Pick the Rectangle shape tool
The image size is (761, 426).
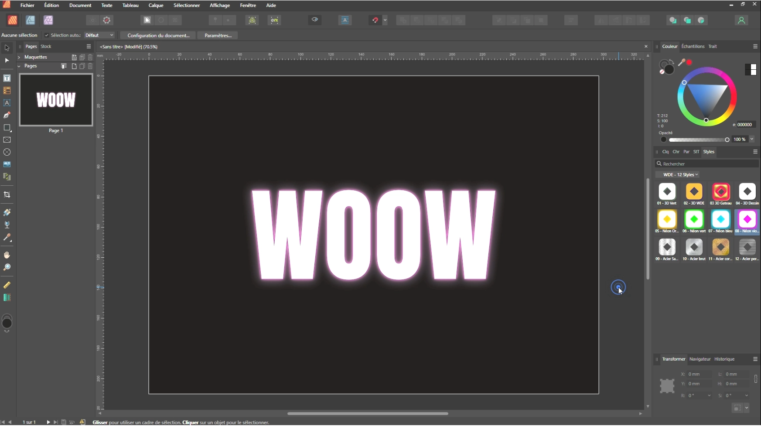pyautogui.click(x=7, y=128)
